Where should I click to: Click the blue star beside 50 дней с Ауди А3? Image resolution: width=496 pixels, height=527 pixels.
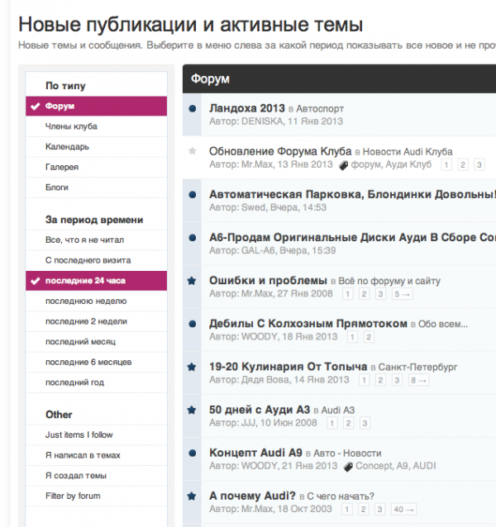click(x=192, y=410)
